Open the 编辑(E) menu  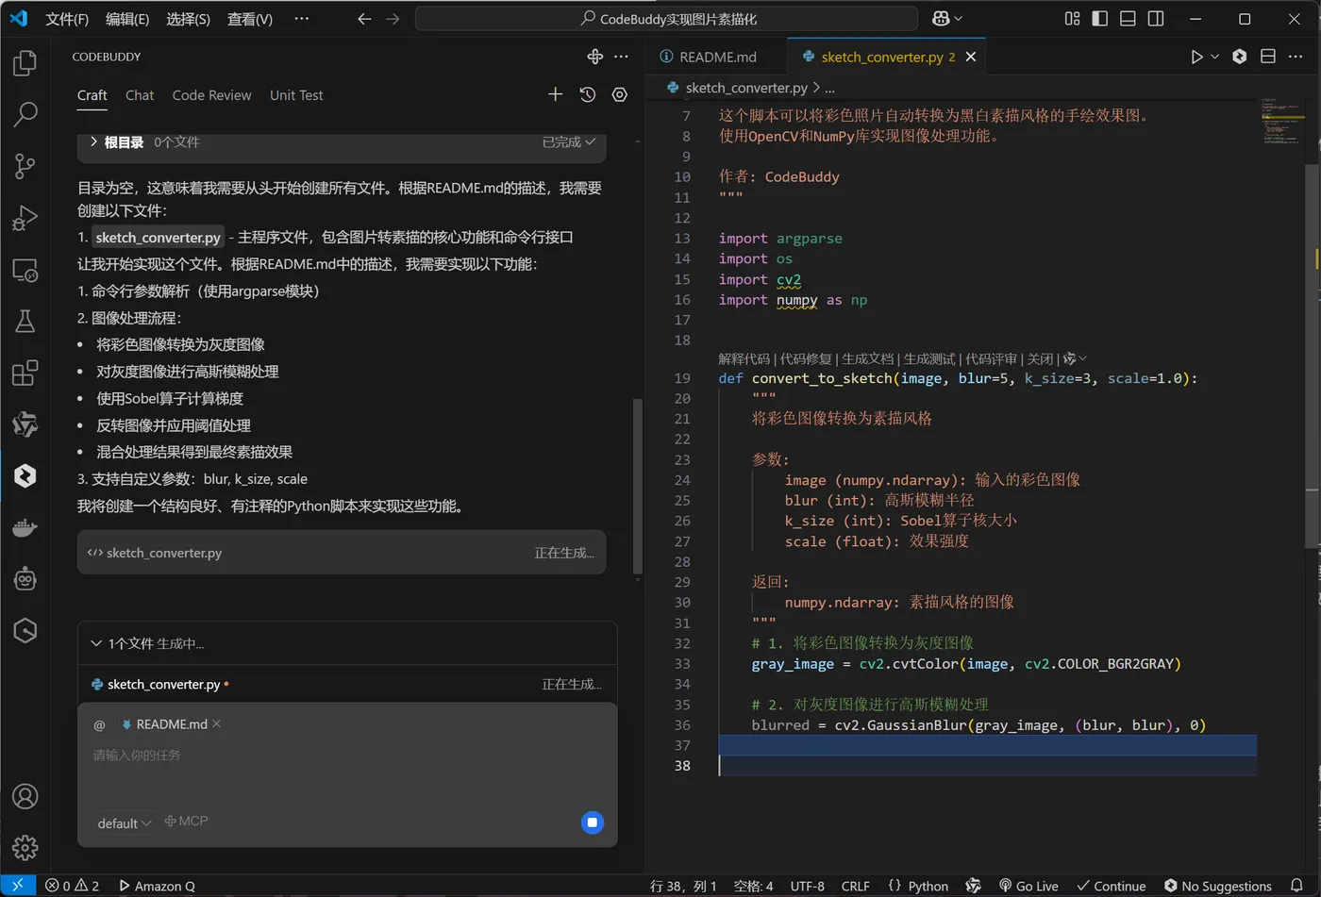click(x=126, y=19)
